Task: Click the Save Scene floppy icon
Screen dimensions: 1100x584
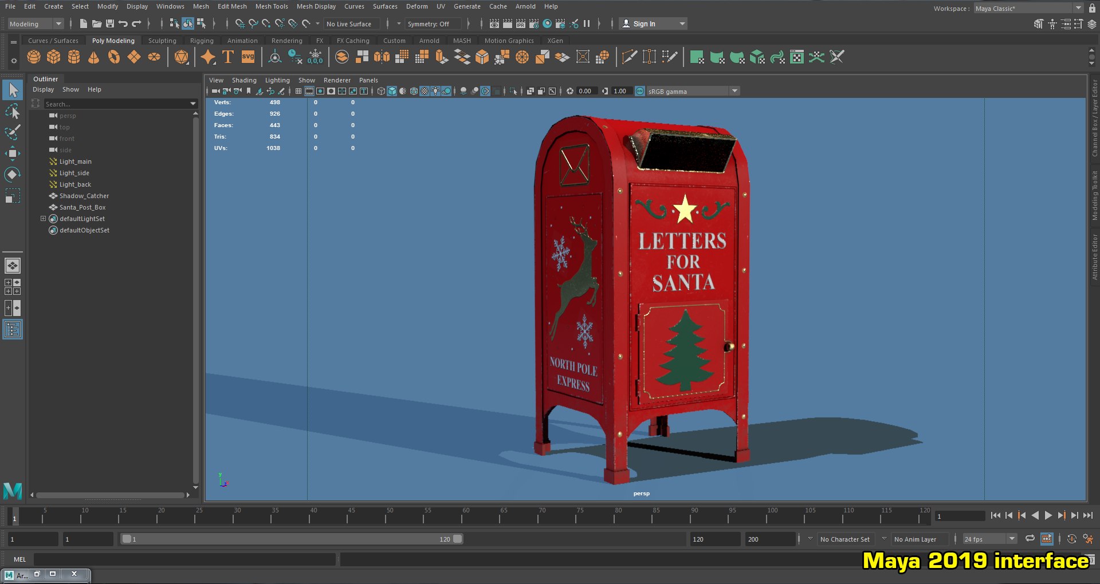Action: pos(110,23)
